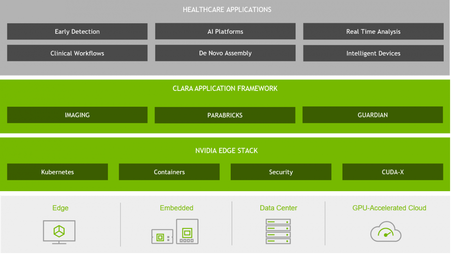Select the CUDA-X block
Screen dimensions: 451x254
pyautogui.click(x=393, y=172)
